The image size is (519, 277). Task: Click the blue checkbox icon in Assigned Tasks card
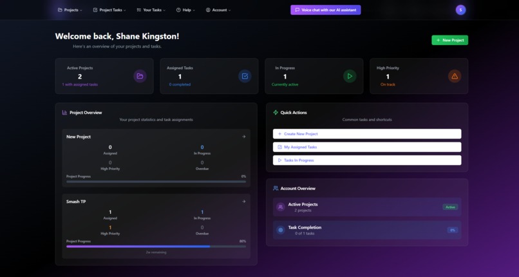point(245,76)
